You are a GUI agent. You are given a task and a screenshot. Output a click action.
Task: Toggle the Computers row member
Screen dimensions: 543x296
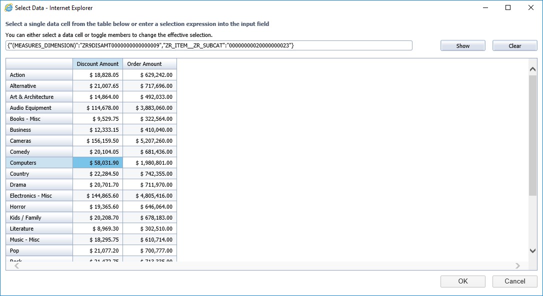click(x=39, y=163)
